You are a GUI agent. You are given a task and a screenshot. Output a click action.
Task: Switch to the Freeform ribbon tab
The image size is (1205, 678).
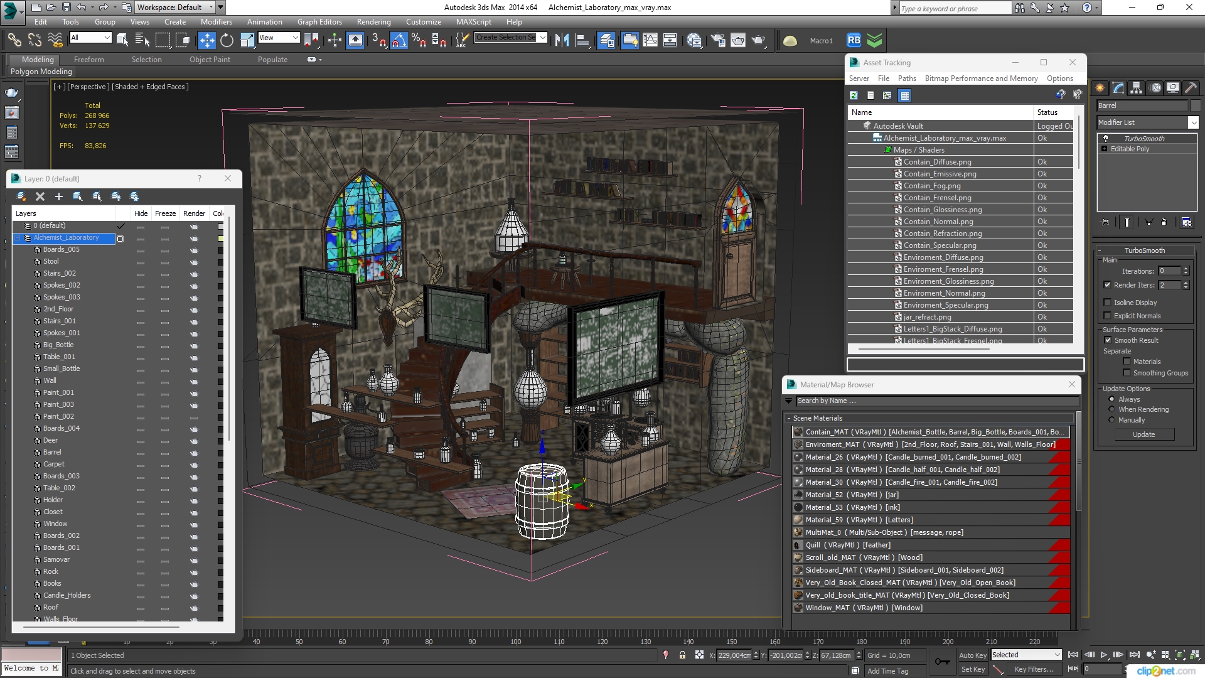[x=88, y=60]
